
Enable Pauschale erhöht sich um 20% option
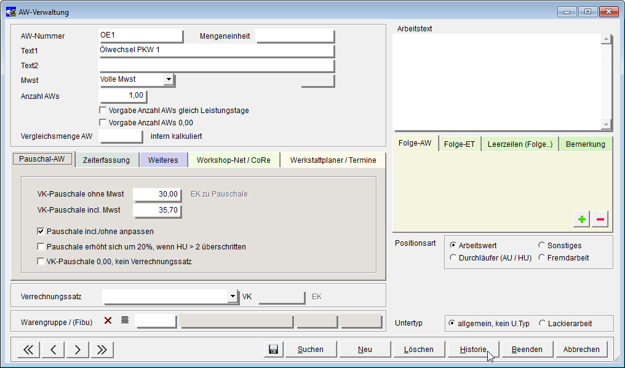41,246
